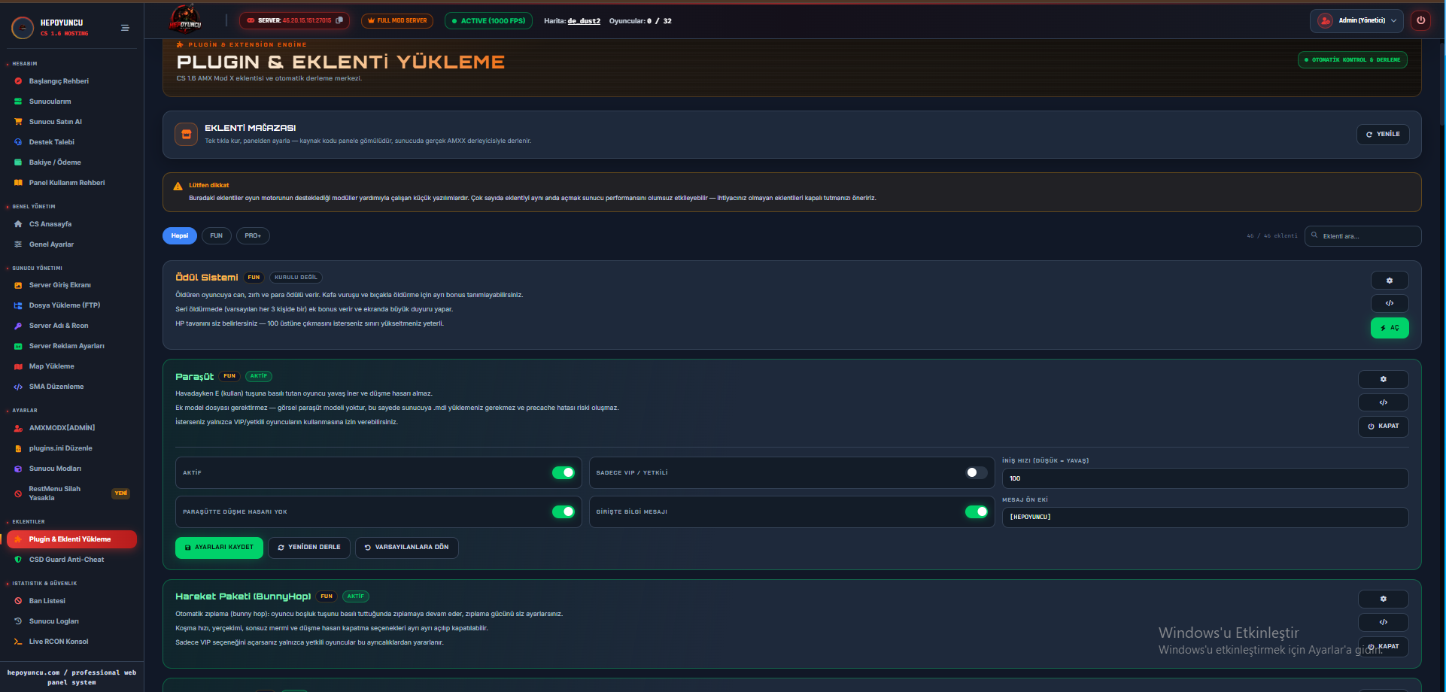Collapse sidebar with hamburger menu icon

[x=125, y=28]
